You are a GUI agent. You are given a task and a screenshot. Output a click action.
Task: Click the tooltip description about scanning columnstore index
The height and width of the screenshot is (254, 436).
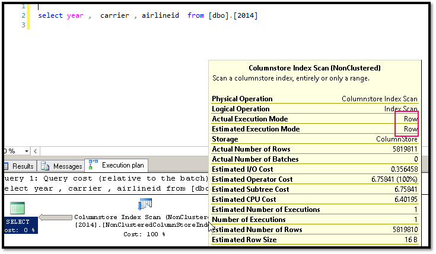(291, 78)
